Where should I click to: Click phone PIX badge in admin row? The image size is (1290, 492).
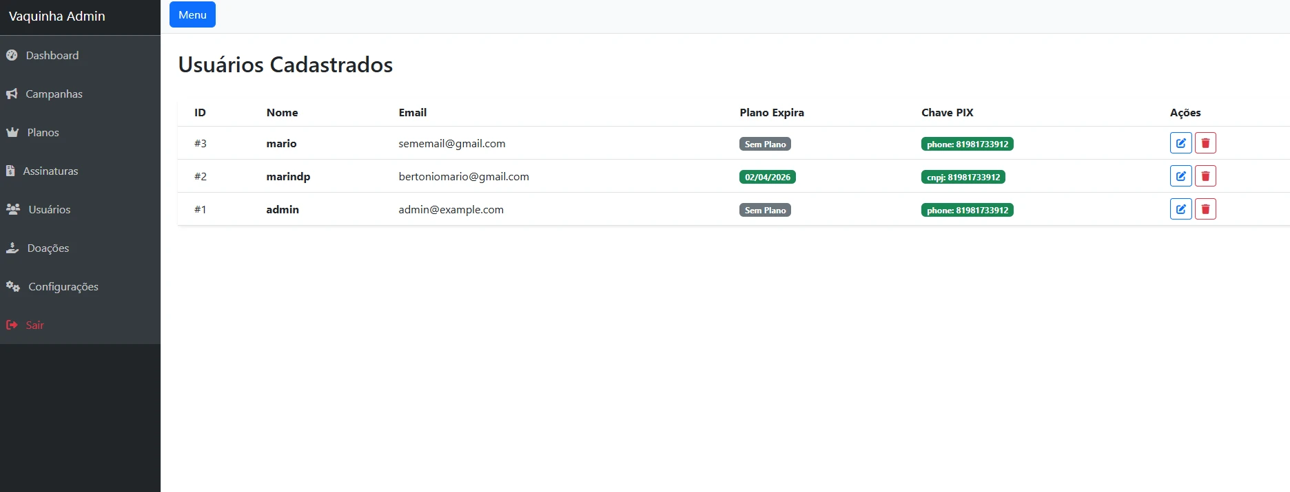967,210
